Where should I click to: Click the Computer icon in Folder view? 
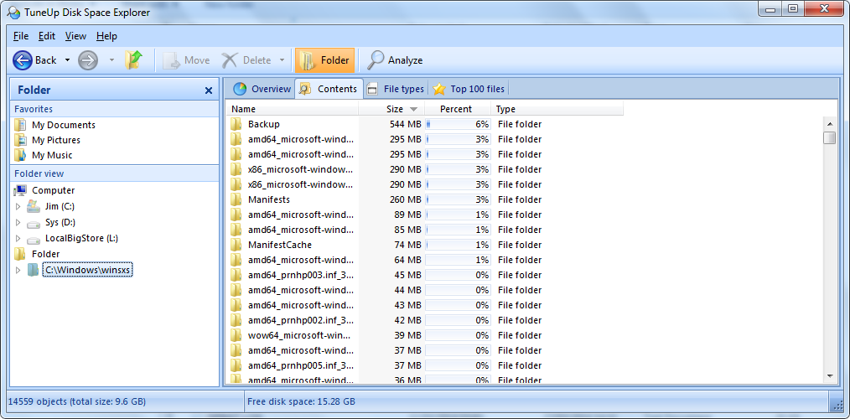(x=21, y=190)
